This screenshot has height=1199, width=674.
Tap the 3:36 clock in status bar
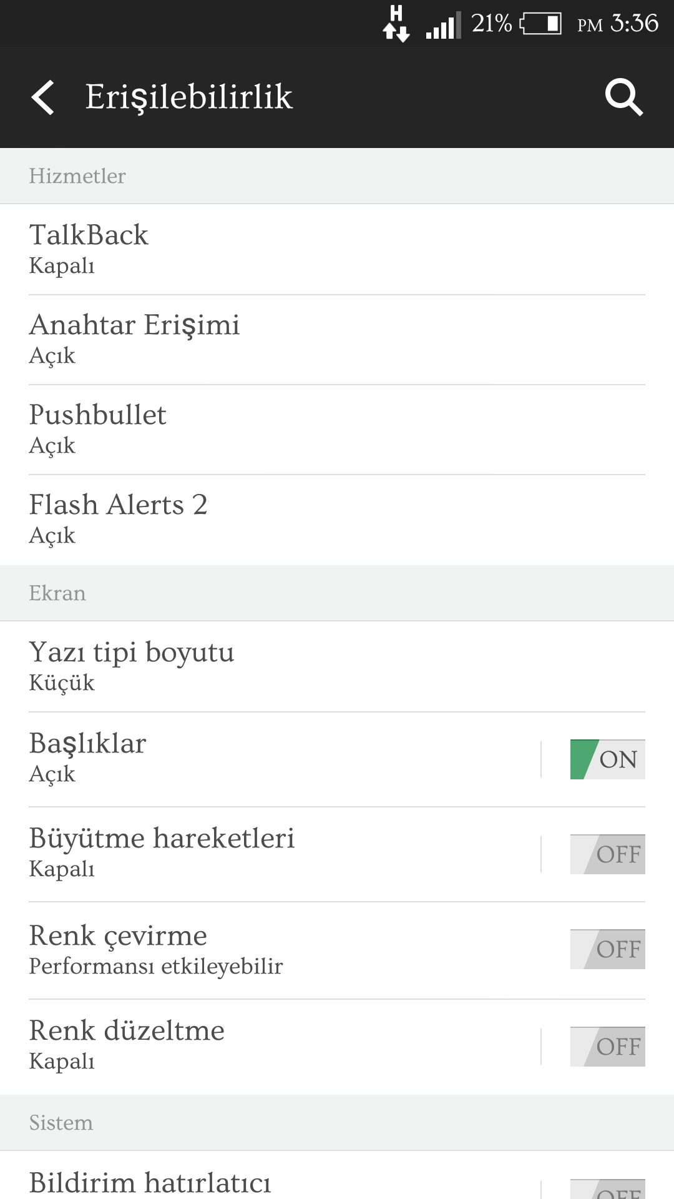tap(634, 24)
